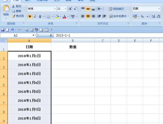Toggle Italic formatting
163x124 pixels.
(35, 17)
